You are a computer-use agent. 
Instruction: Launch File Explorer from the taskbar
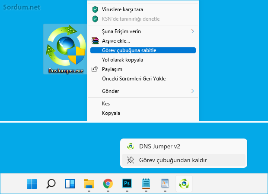(x=89, y=184)
